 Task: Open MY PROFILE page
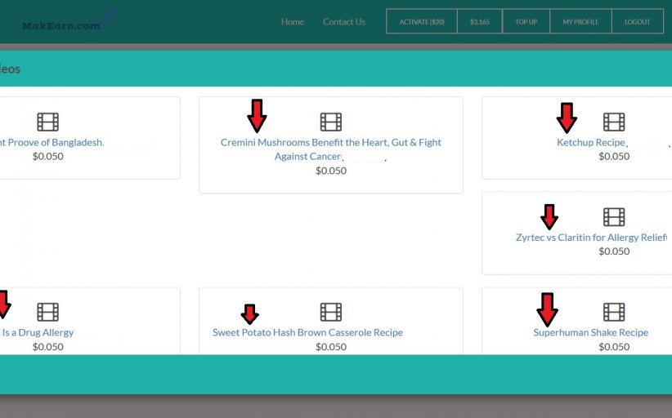click(x=580, y=22)
